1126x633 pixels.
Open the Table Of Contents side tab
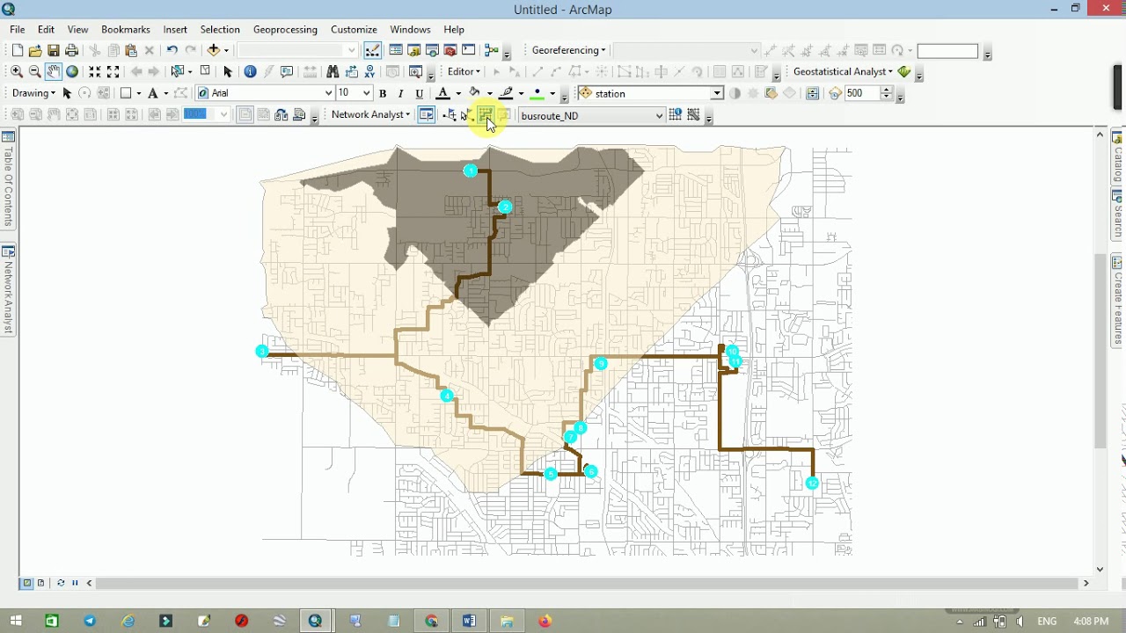pos(8,180)
